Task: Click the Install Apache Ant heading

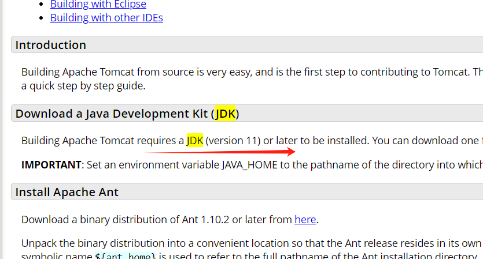Action: coord(67,192)
